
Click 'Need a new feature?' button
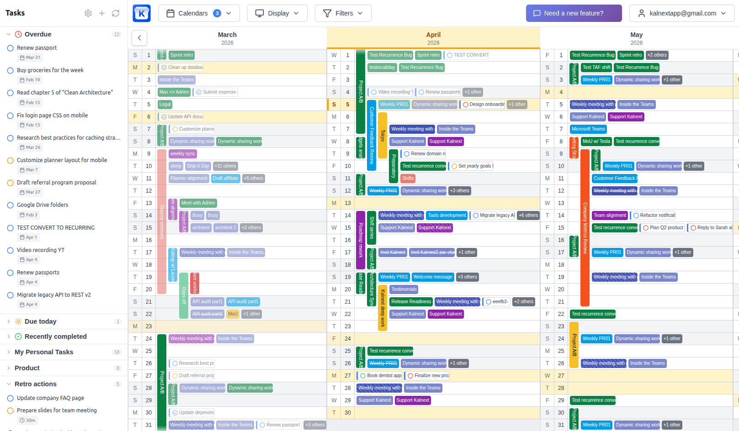coord(574,13)
